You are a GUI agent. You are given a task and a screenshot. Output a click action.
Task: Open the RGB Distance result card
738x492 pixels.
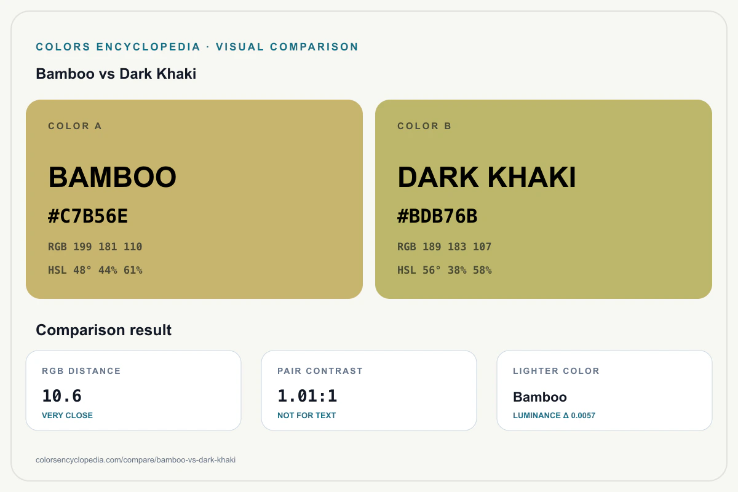[x=133, y=391]
